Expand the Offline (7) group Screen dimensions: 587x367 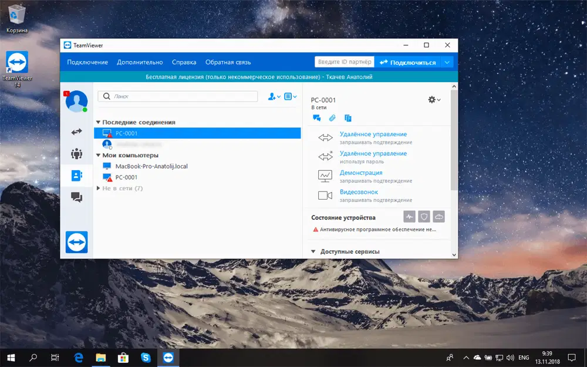click(x=98, y=188)
